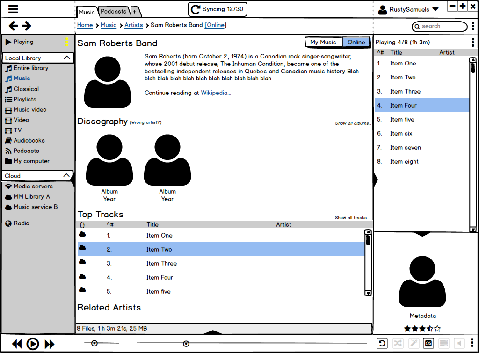Screen dimensions: 479x353
Task: Open the Wikipedia link
Action: point(216,93)
